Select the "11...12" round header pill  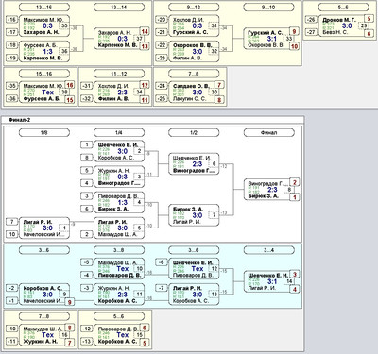[x=119, y=74]
